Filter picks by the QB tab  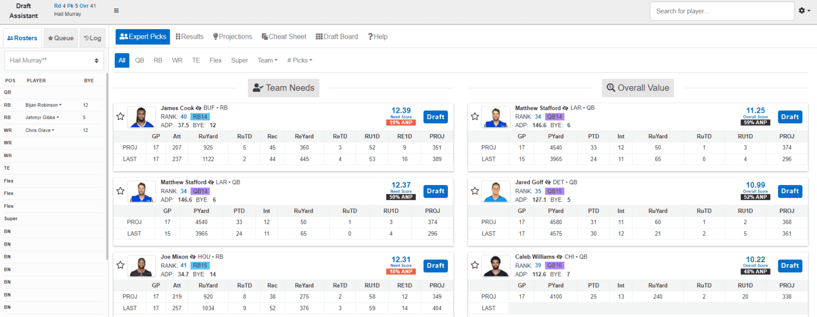139,60
